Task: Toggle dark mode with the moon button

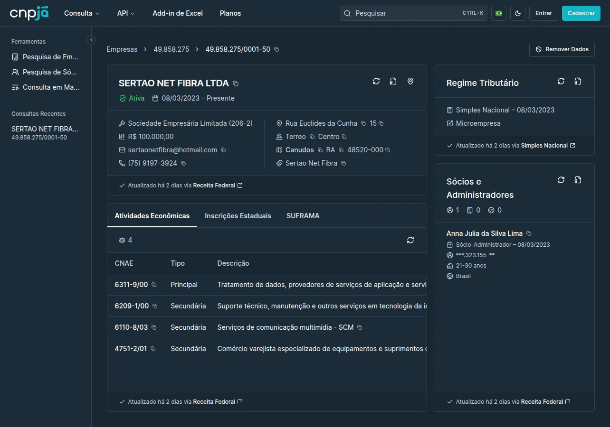Action: pyautogui.click(x=518, y=13)
